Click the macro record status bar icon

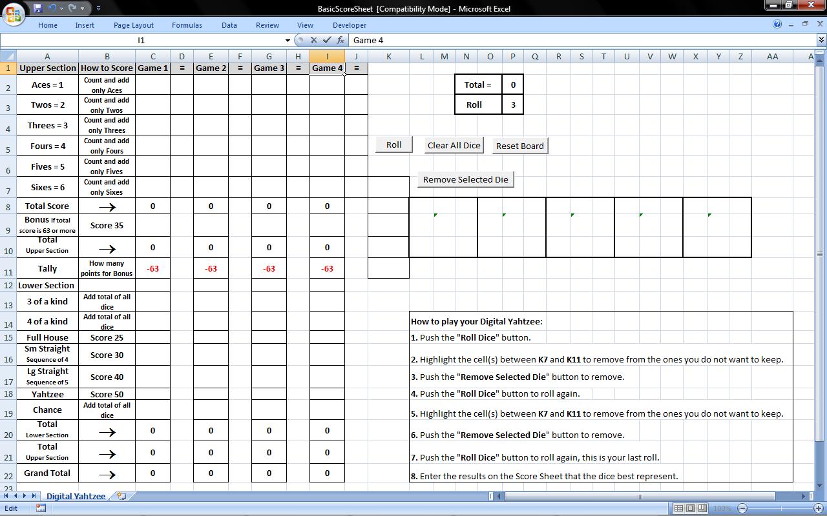[41, 508]
